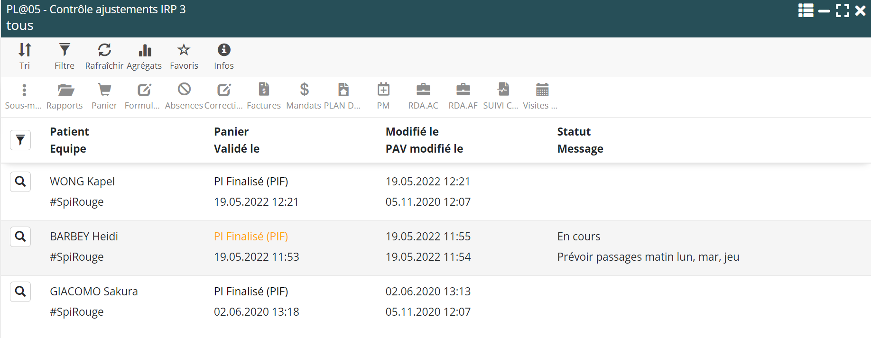
Task: Open the Sous-menu three dots
Action: [24, 96]
